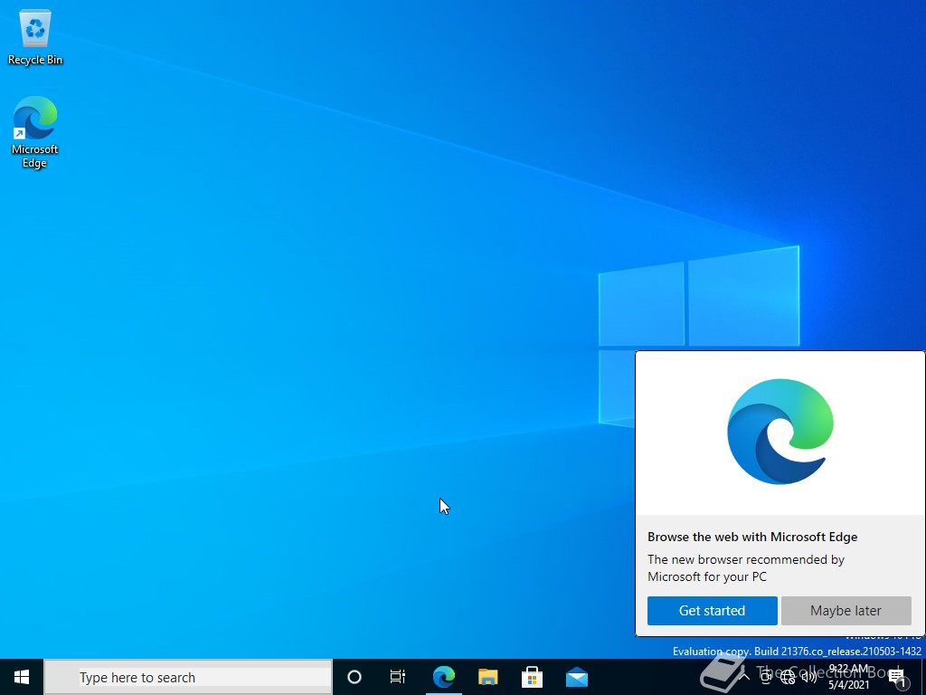Open the Mail app from the taskbar
This screenshot has width=926, height=695.
(576, 677)
